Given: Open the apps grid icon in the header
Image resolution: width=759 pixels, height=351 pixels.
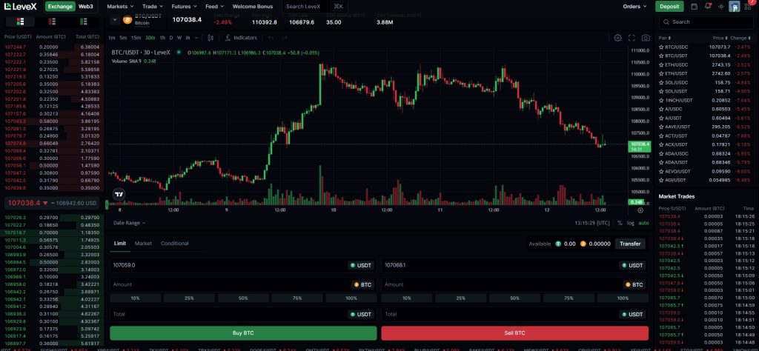Looking at the screenshot, I should [749, 7].
